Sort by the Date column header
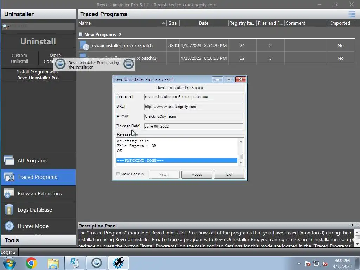The height and width of the screenshot is (270, 360). pyautogui.click(x=204, y=23)
